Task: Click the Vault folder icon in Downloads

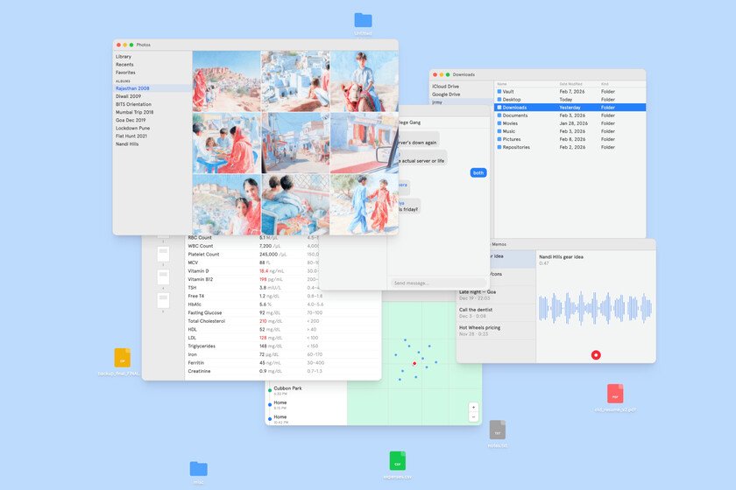Action: (x=500, y=91)
